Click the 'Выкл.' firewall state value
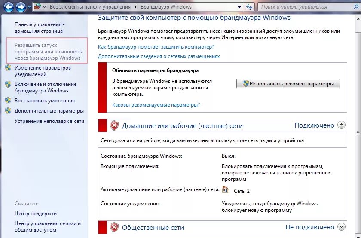 pyautogui.click(x=228, y=156)
